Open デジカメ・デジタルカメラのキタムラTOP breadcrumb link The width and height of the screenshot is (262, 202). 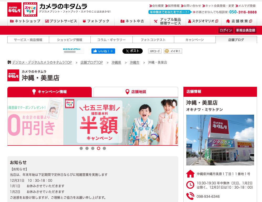tap(42, 62)
